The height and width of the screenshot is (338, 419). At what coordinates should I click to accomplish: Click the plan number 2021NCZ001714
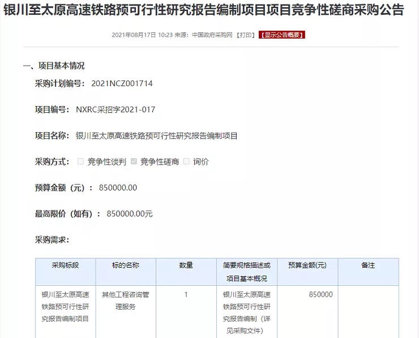[x=122, y=83]
